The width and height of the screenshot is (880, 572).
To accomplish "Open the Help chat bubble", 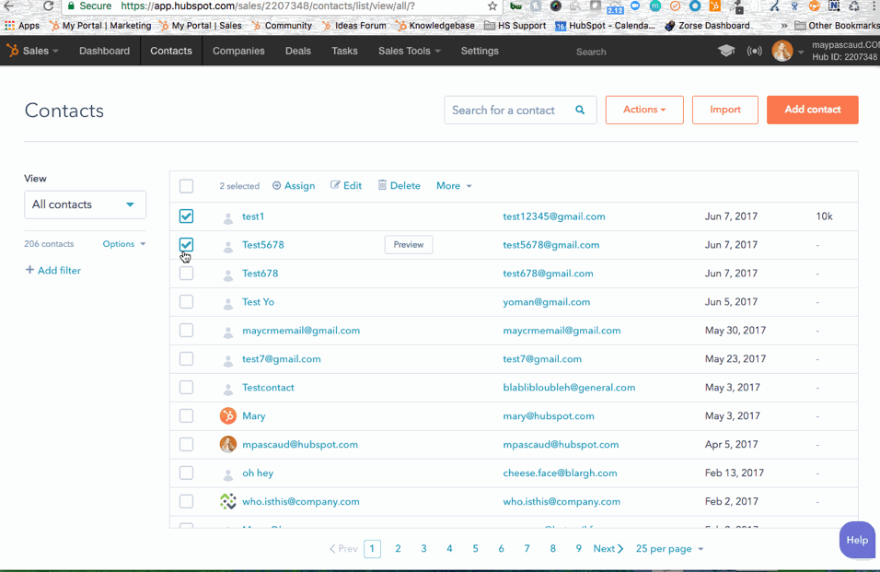I will (858, 540).
